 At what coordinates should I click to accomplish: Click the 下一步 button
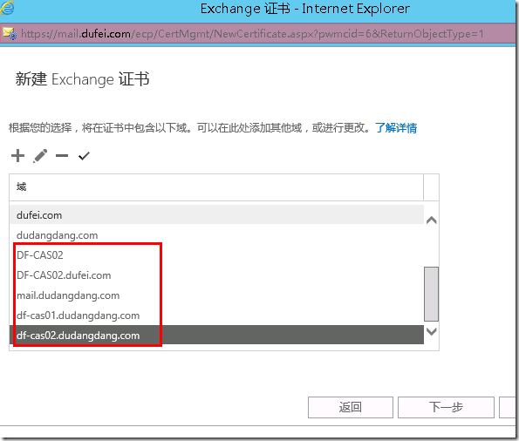pos(446,407)
